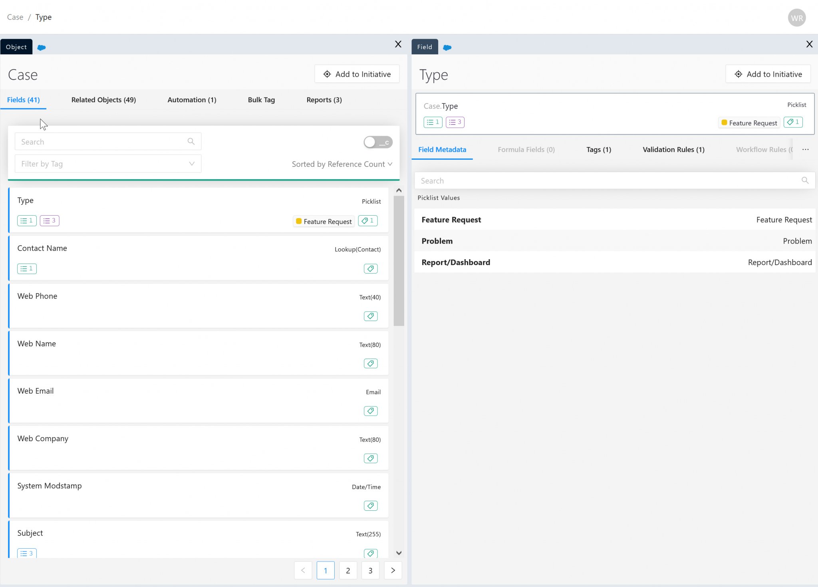Go to page 2 of fields list

348,570
